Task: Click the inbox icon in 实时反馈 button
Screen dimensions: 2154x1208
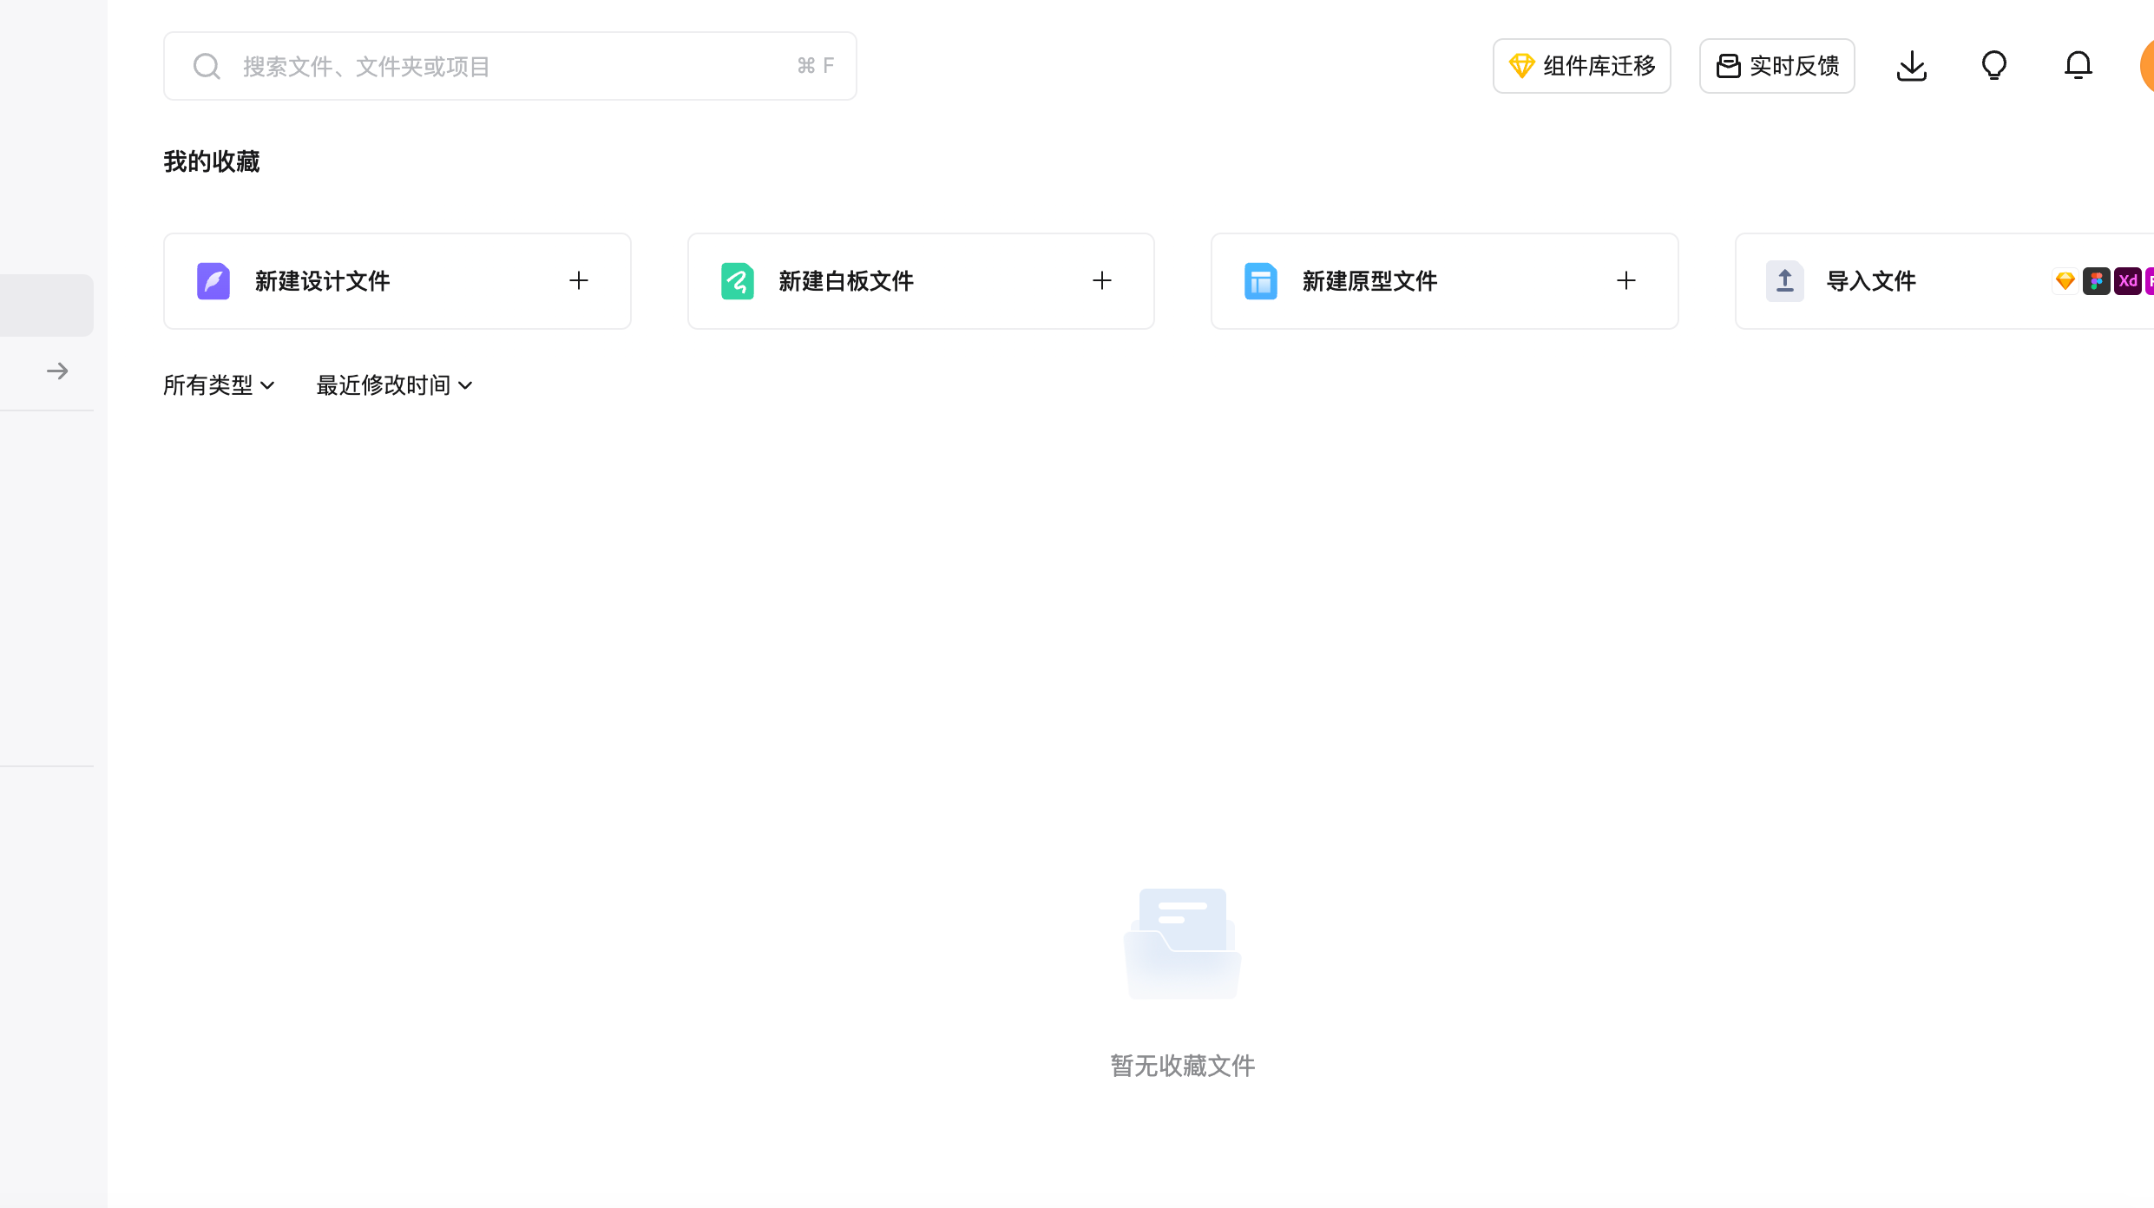Action: [x=1729, y=66]
